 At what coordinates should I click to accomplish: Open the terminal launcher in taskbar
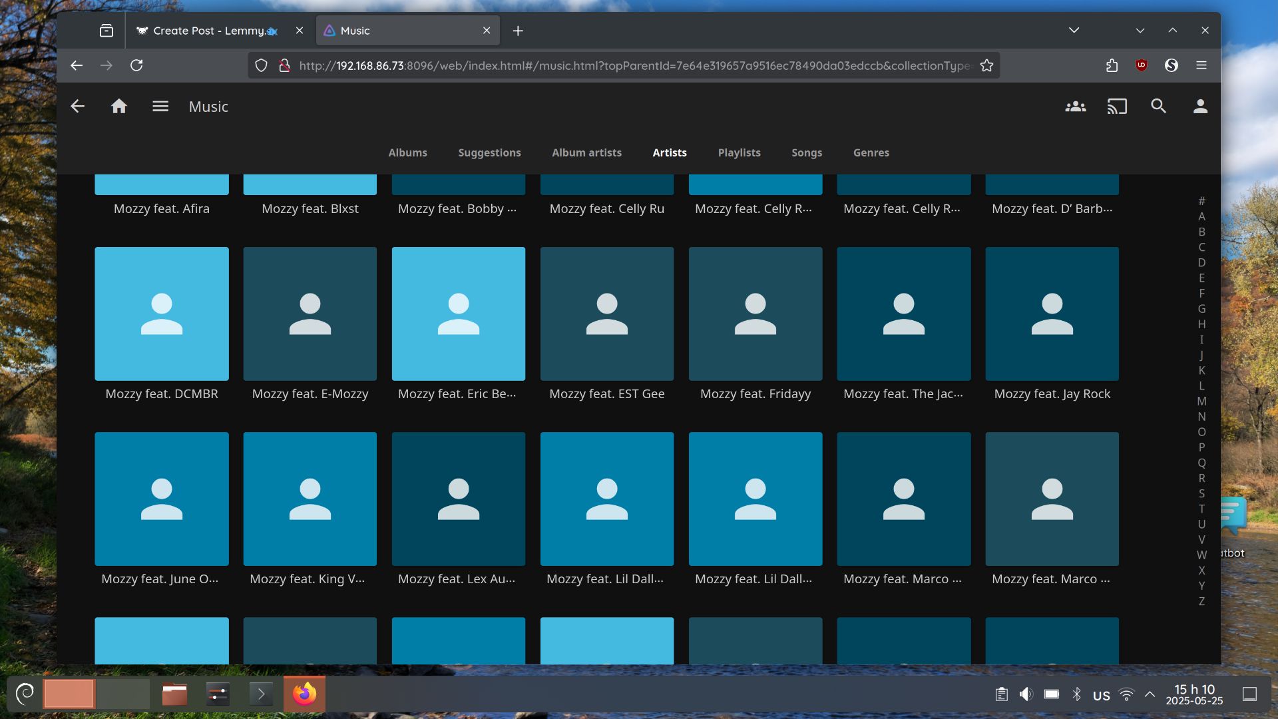coord(261,694)
